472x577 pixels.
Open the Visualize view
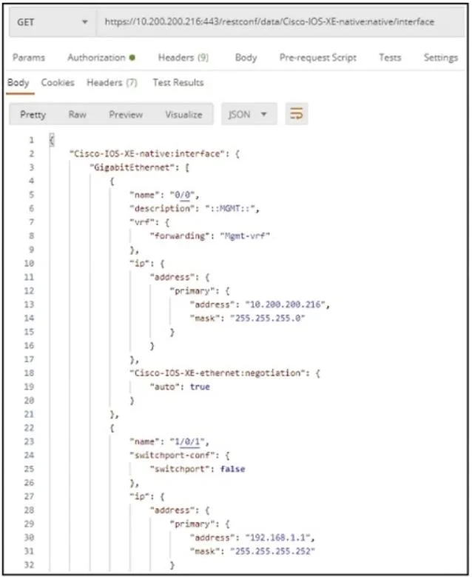pos(183,115)
